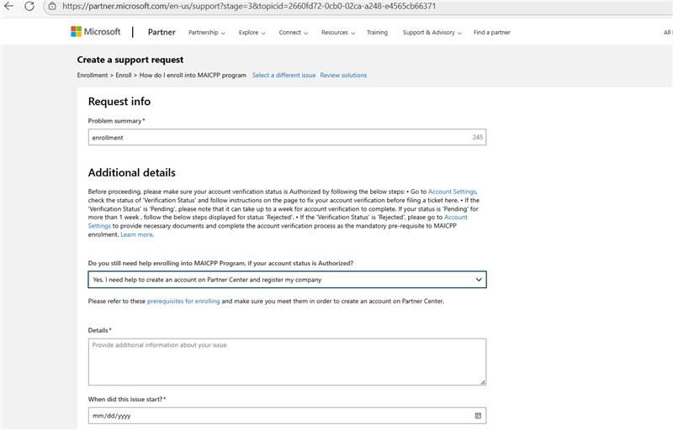This screenshot has height=430, width=673.
Task: Click the Microsoft logo
Action: (x=96, y=32)
